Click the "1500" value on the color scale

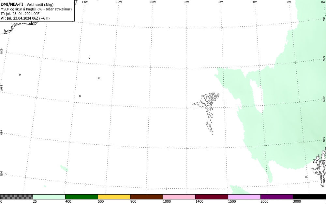coord(232,201)
